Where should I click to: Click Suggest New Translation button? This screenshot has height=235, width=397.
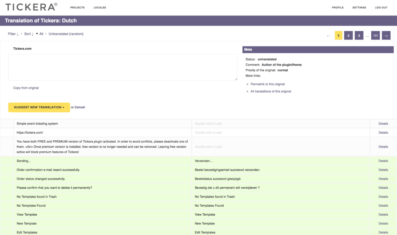[x=39, y=107]
